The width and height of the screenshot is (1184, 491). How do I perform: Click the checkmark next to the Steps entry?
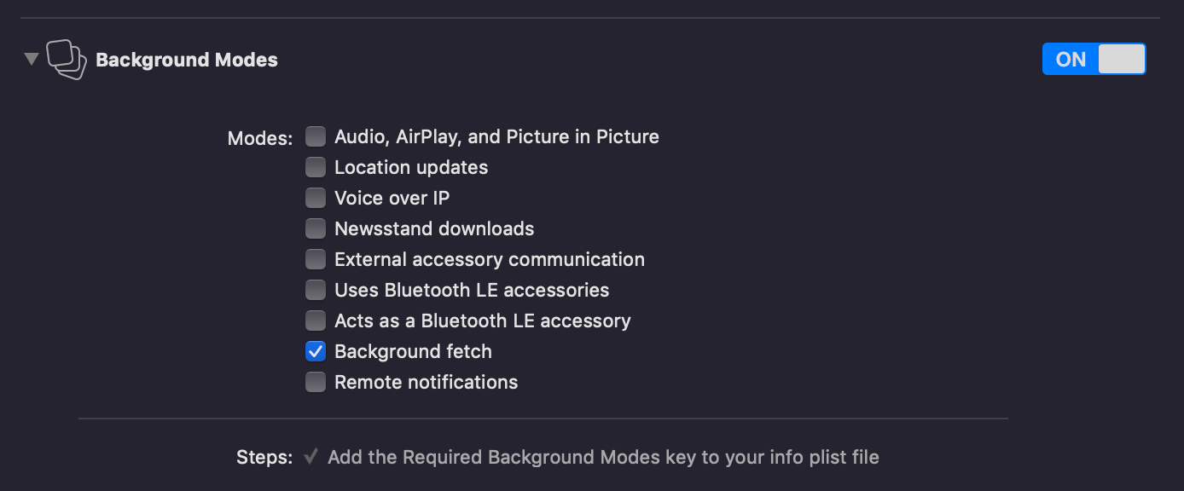(312, 457)
